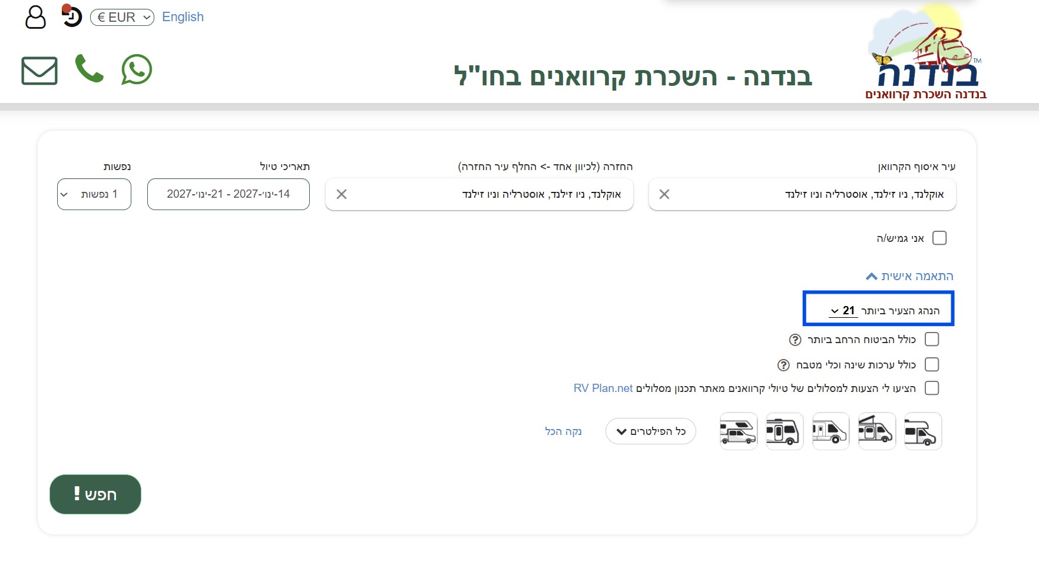
Task: Open the email contact icon
Action: pyautogui.click(x=39, y=70)
